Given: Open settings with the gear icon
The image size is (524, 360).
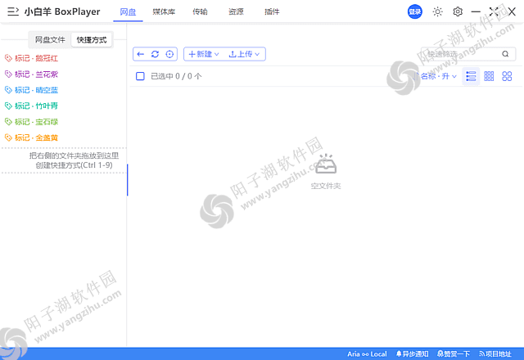Looking at the screenshot, I should coord(458,11).
